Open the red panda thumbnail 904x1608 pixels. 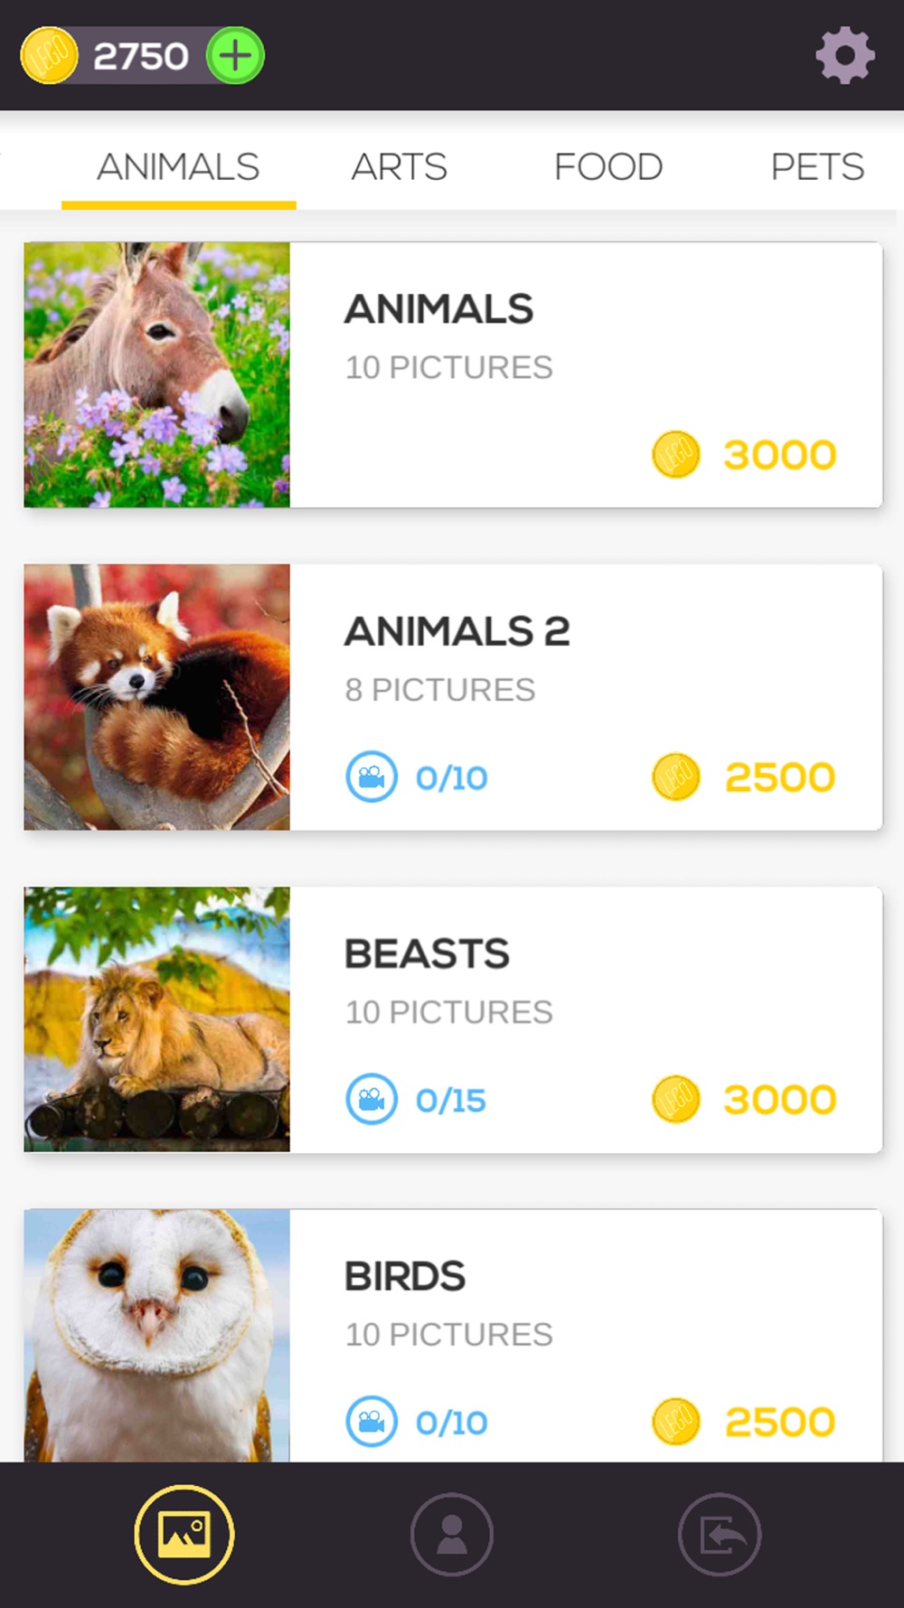(x=157, y=697)
